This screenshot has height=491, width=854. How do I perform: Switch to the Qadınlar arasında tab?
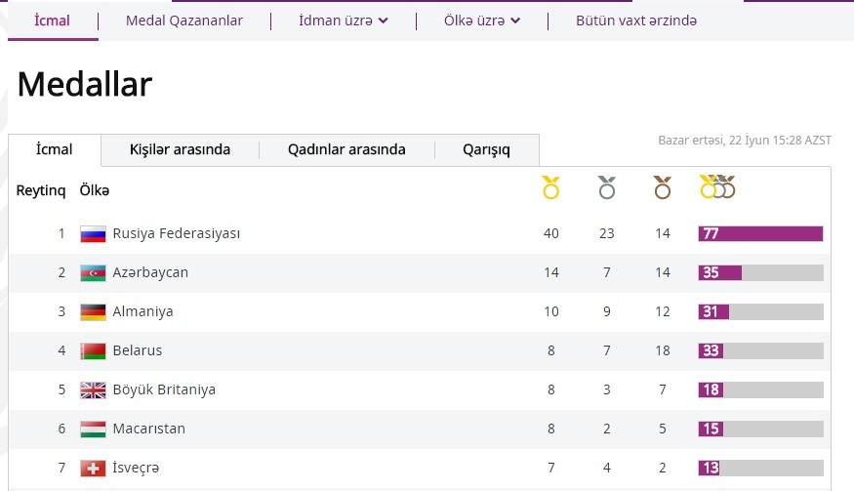pos(346,150)
